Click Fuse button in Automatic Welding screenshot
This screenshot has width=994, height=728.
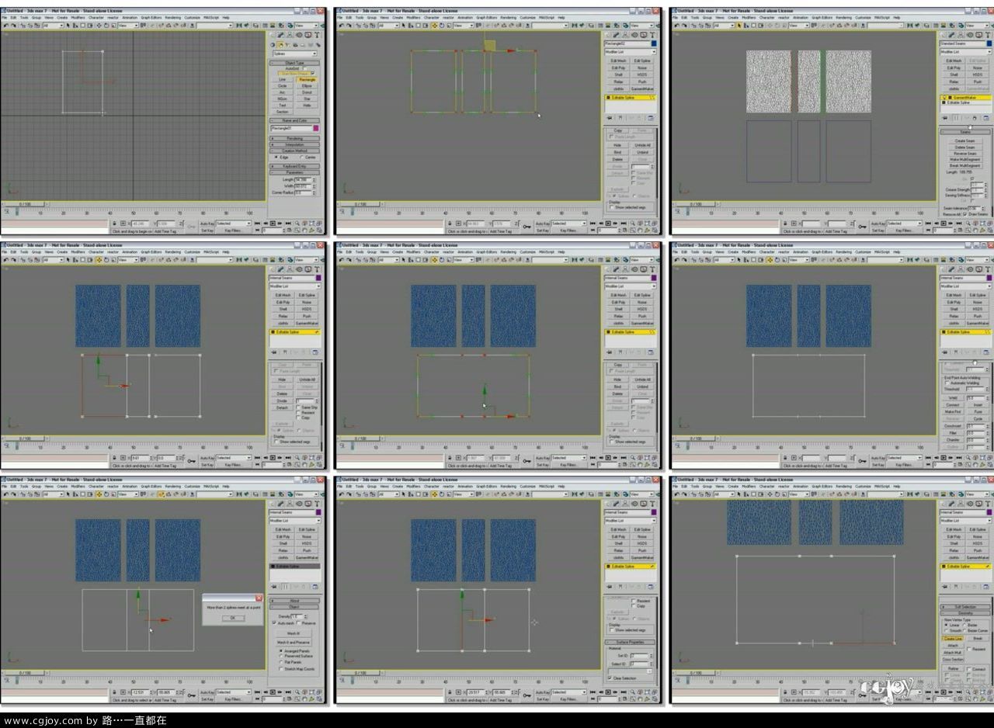[x=978, y=411]
